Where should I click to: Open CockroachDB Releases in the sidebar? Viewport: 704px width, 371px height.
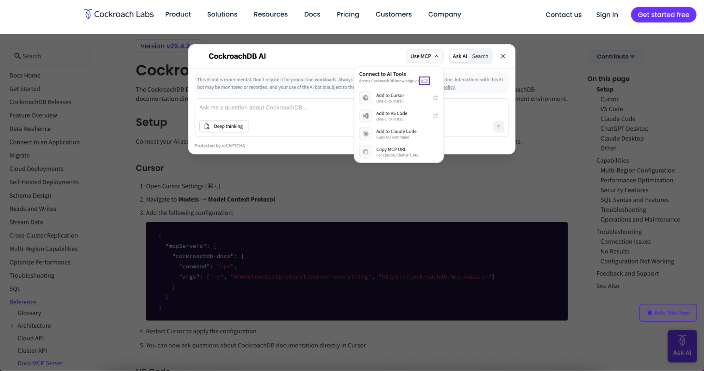click(x=40, y=102)
